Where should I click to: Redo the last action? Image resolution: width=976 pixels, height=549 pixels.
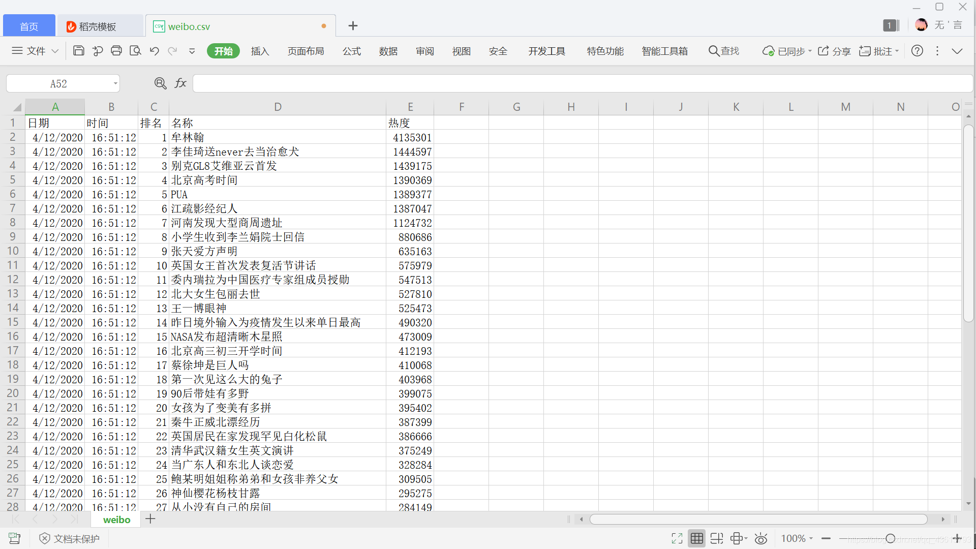[173, 51]
